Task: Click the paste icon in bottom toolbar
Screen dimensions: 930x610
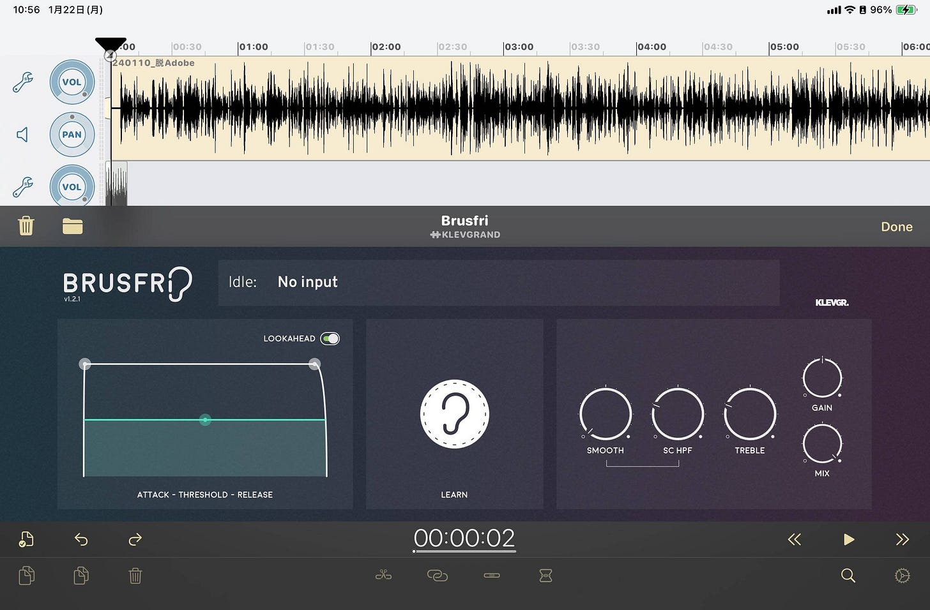Action: [x=81, y=576]
